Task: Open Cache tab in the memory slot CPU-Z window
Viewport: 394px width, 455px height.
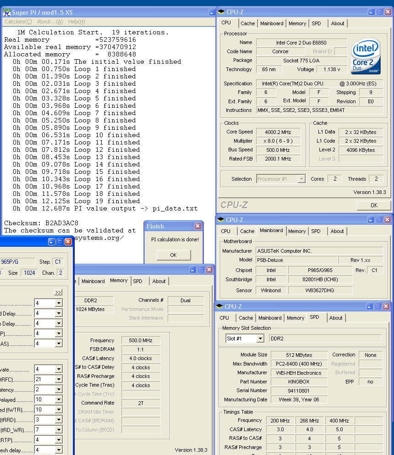Action: pos(246,318)
